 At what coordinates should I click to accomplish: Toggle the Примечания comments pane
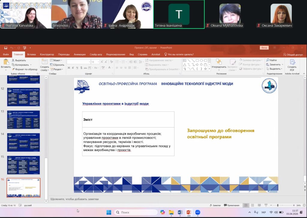[231, 205]
